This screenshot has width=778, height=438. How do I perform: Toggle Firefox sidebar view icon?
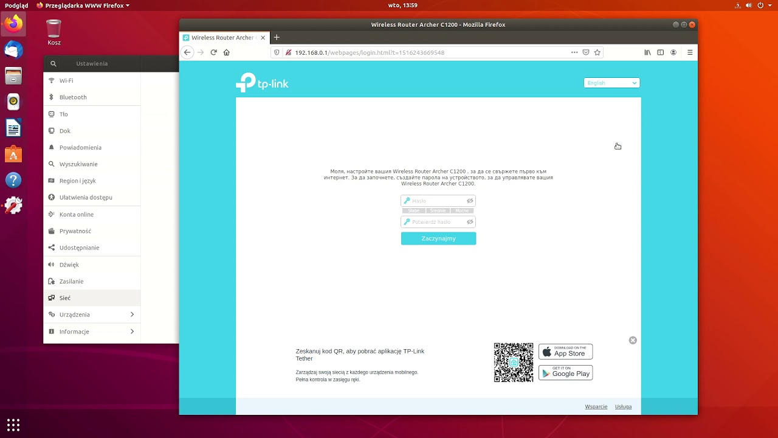[x=661, y=52]
